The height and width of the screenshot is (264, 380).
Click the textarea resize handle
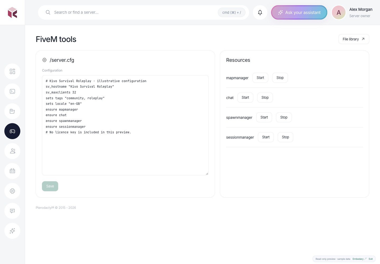pos(207,173)
